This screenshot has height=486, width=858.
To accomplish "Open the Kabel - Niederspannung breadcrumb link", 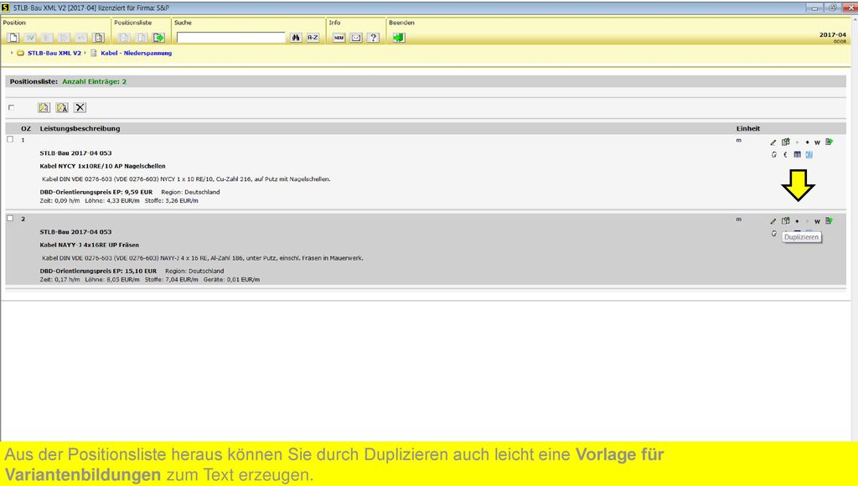I will 137,53.
